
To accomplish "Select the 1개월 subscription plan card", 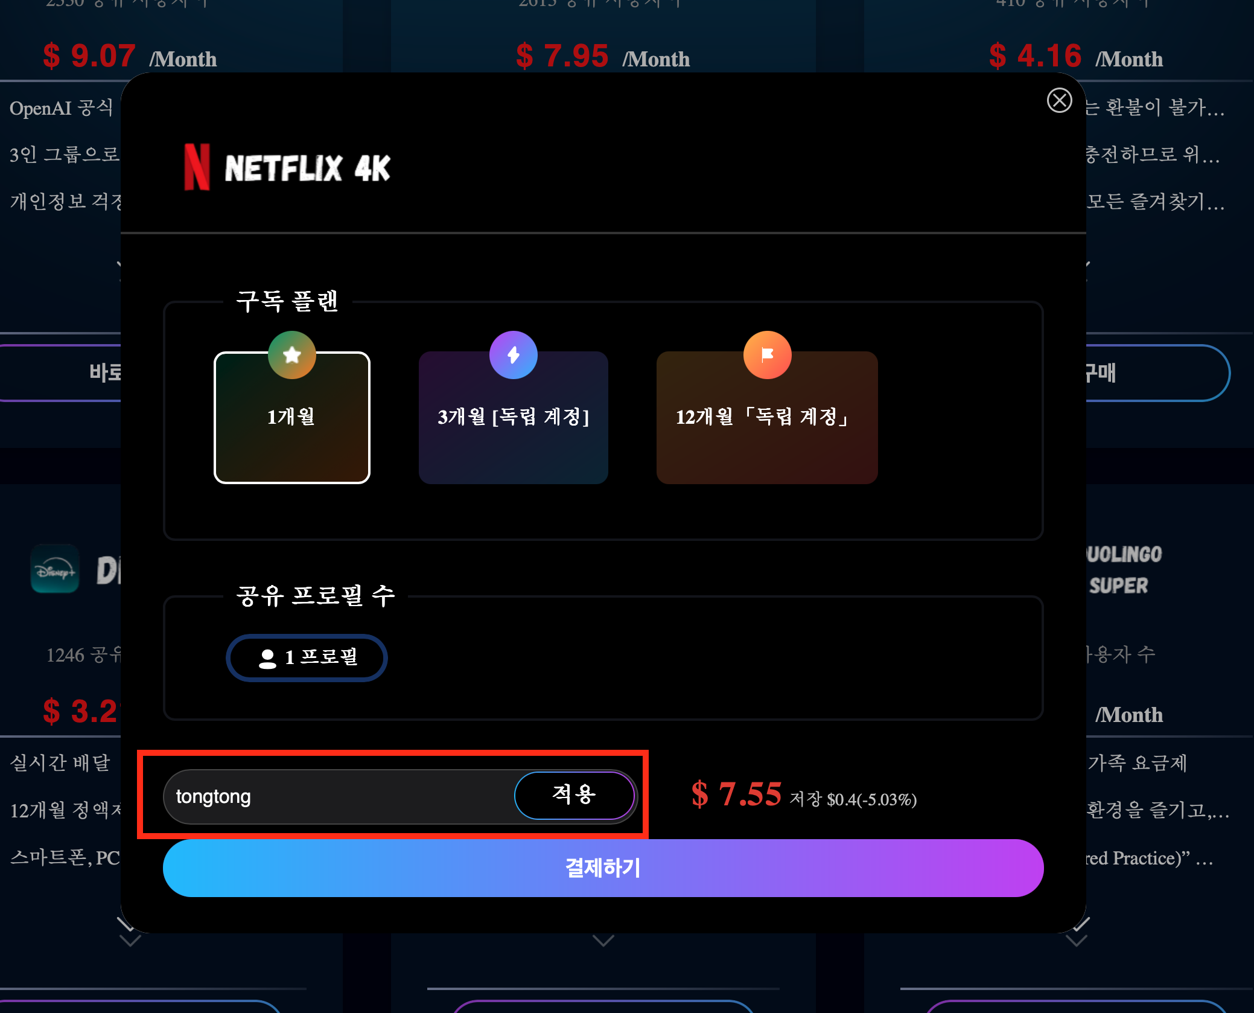I will (x=292, y=423).
